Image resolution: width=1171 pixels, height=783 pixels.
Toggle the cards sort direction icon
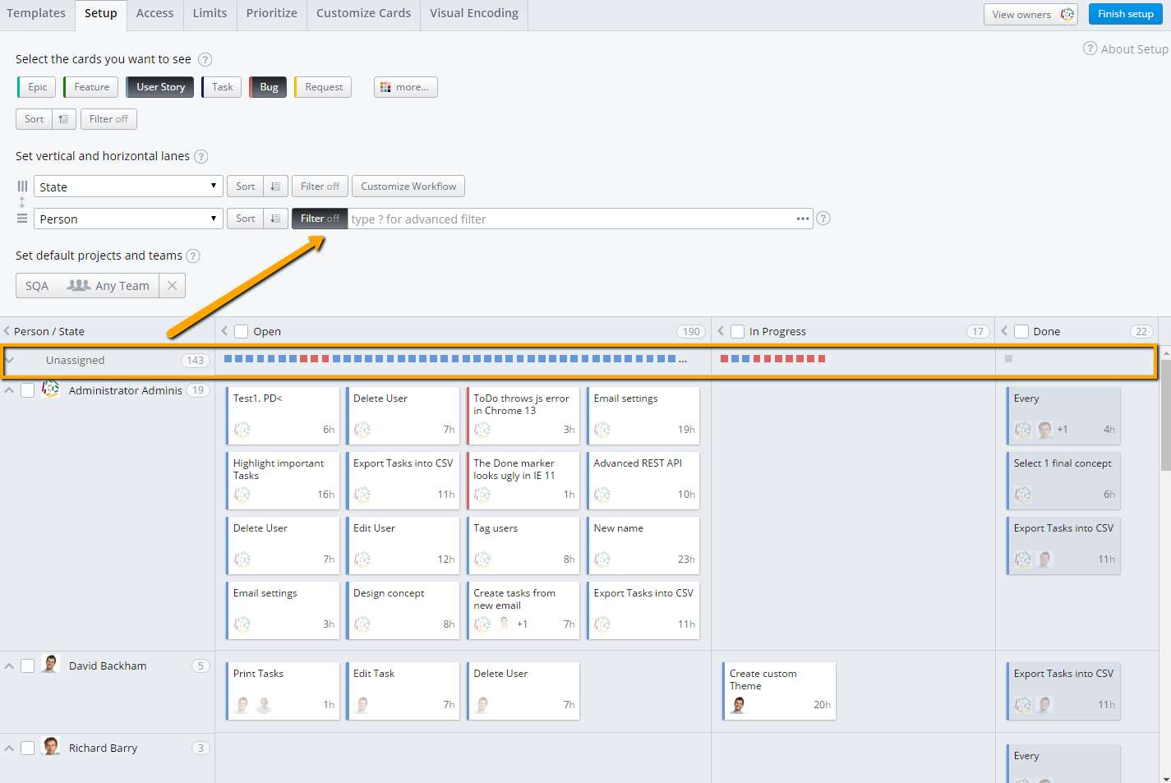click(x=64, y=119)
